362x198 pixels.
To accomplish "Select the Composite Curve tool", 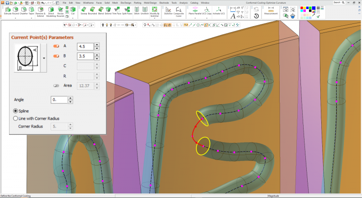I will 179,12.
